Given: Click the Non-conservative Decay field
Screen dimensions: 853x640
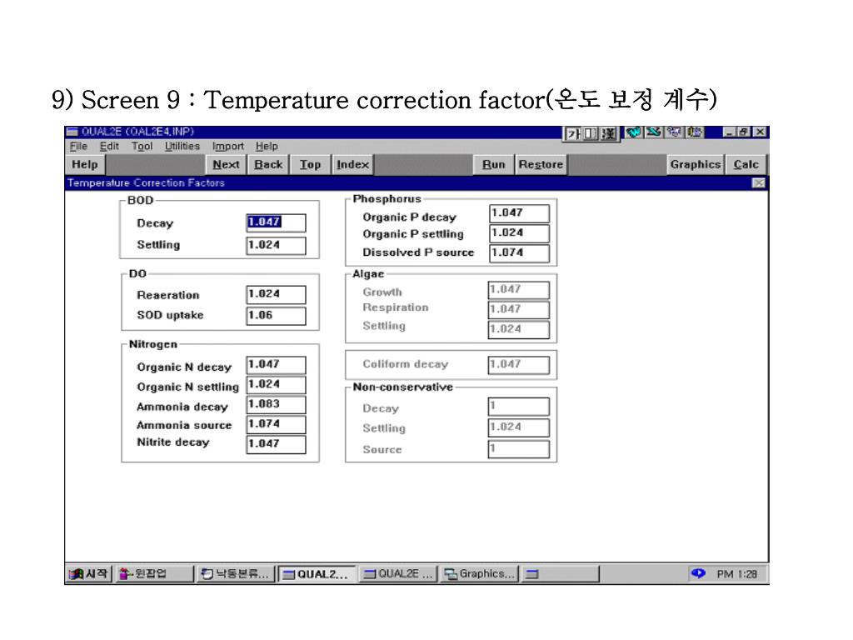Looking at the screenshot, I should 518,406.
